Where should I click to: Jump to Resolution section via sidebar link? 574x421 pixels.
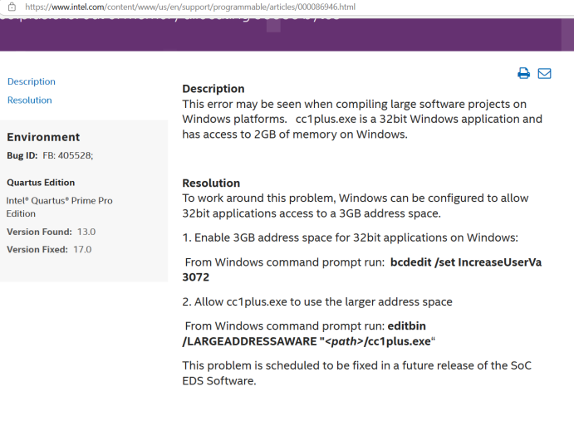click(x=30, y=100)
